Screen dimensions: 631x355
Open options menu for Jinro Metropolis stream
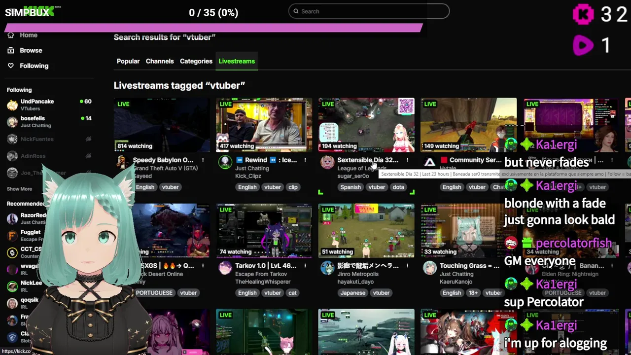[x=407, y=265]
